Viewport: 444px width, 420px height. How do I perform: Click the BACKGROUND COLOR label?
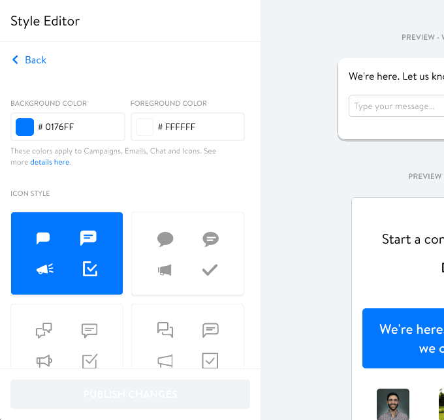49,103
